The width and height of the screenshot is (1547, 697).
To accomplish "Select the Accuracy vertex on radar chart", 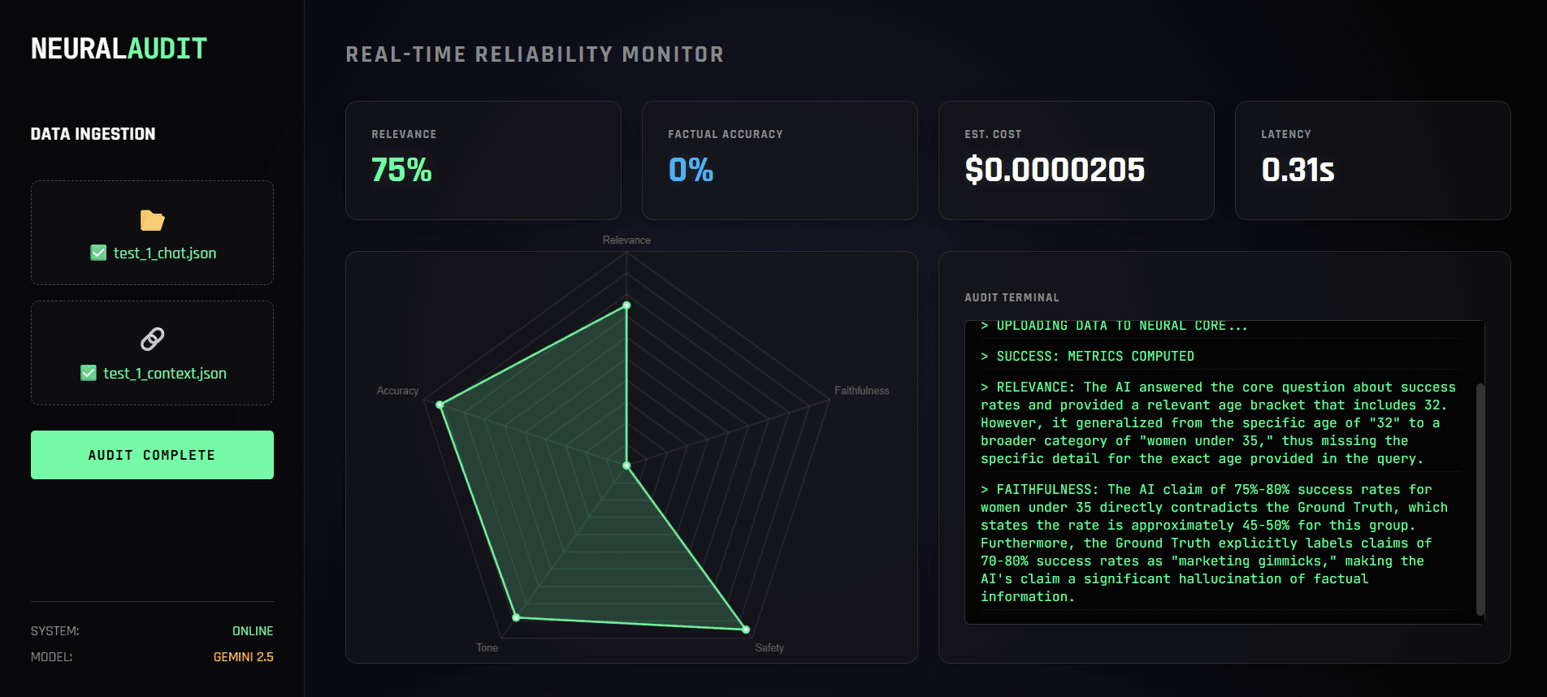I will (x=440, y=405).
